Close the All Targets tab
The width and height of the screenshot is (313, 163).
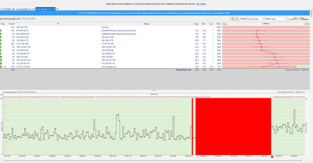(13, 9)
